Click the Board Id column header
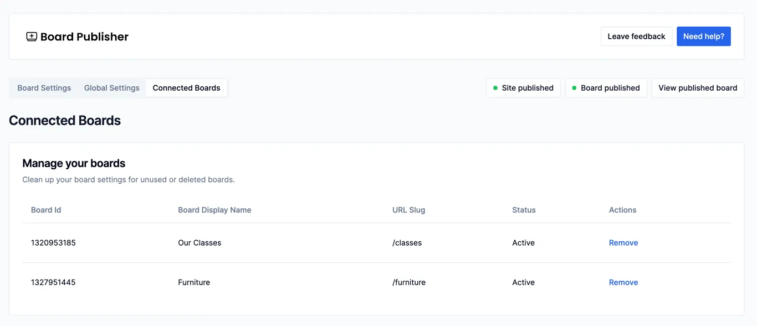 (46, 210)
